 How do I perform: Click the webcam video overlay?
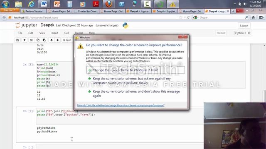(x=235, y=126)
